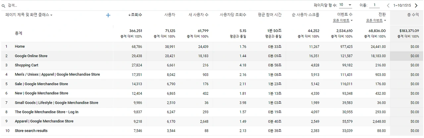Click the search magnifier icon

point(3,6)
